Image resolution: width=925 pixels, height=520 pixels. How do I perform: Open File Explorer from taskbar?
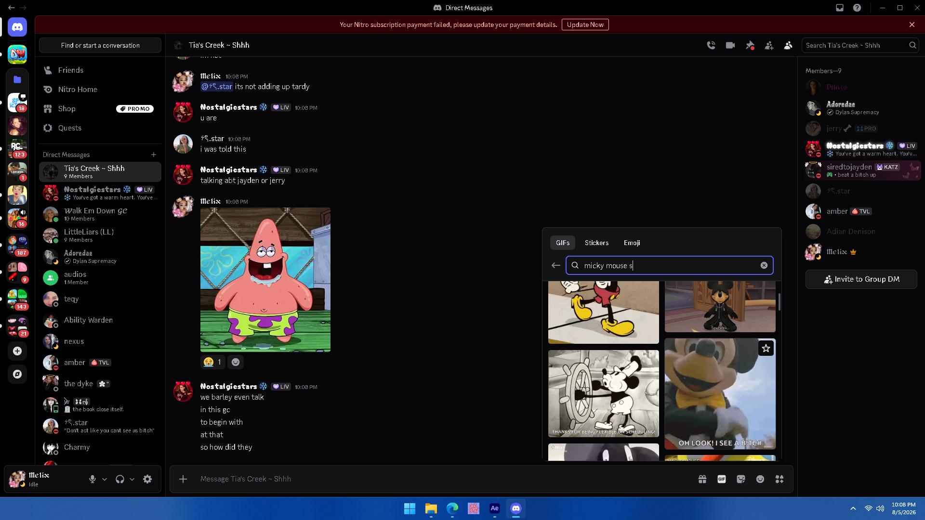pyautogui.click(x=431, y=508)
